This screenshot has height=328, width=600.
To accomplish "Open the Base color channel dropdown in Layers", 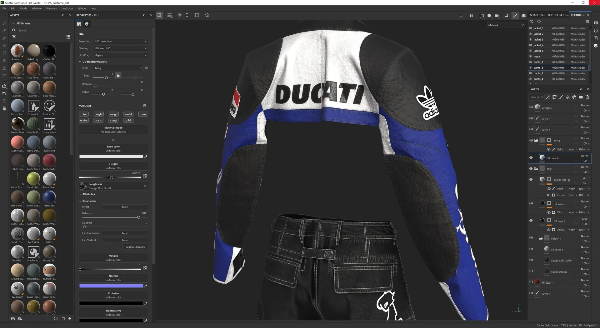I will pyautogui.click(x=537, y=97).
